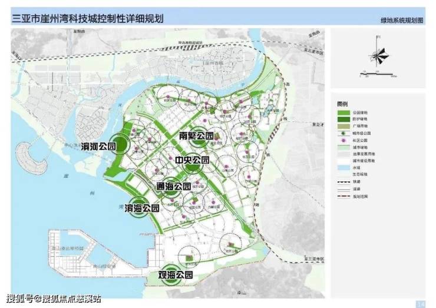
Task: Click the 铁路 dashed line legend symbol
Action: point(343,182)
